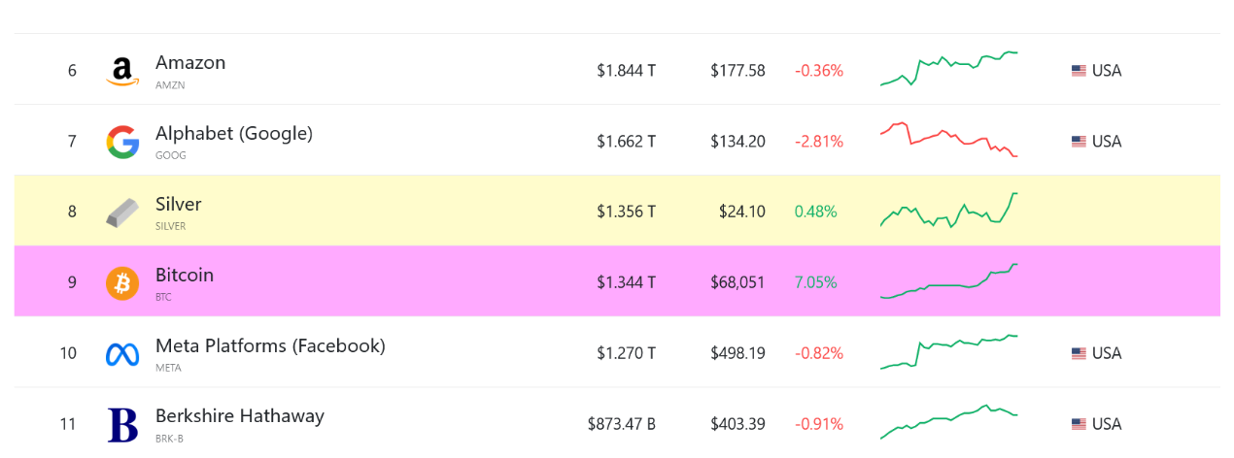Open the Amazon company link

[190, 62]
